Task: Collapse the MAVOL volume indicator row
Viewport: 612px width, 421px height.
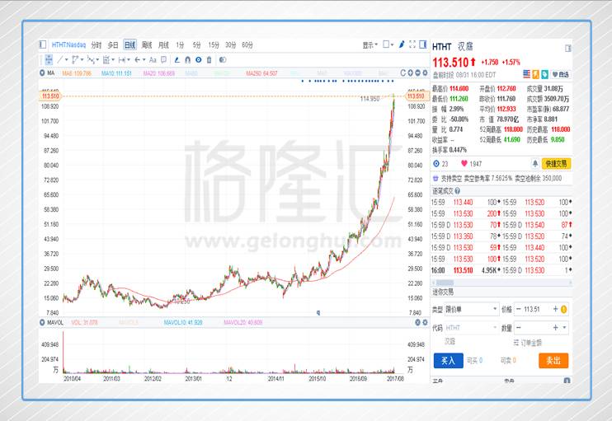Action: pyautogui.click(x=42, y=322)
